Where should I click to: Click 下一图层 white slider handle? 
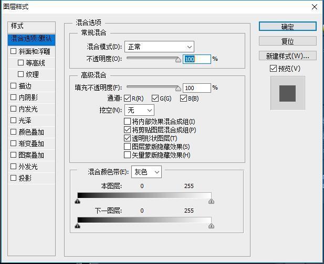[211, 226]
